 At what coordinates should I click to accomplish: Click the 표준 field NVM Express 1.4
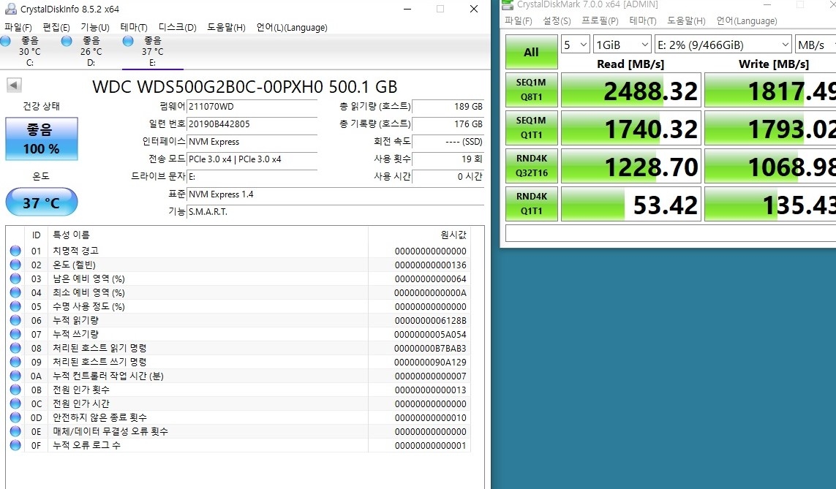pyautogui.click(x=336, y=194)
